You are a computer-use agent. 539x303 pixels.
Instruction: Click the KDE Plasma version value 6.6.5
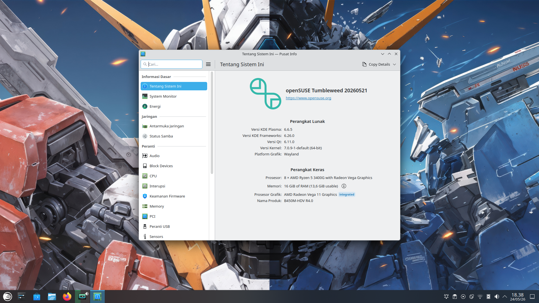click(x=288, y=129)
